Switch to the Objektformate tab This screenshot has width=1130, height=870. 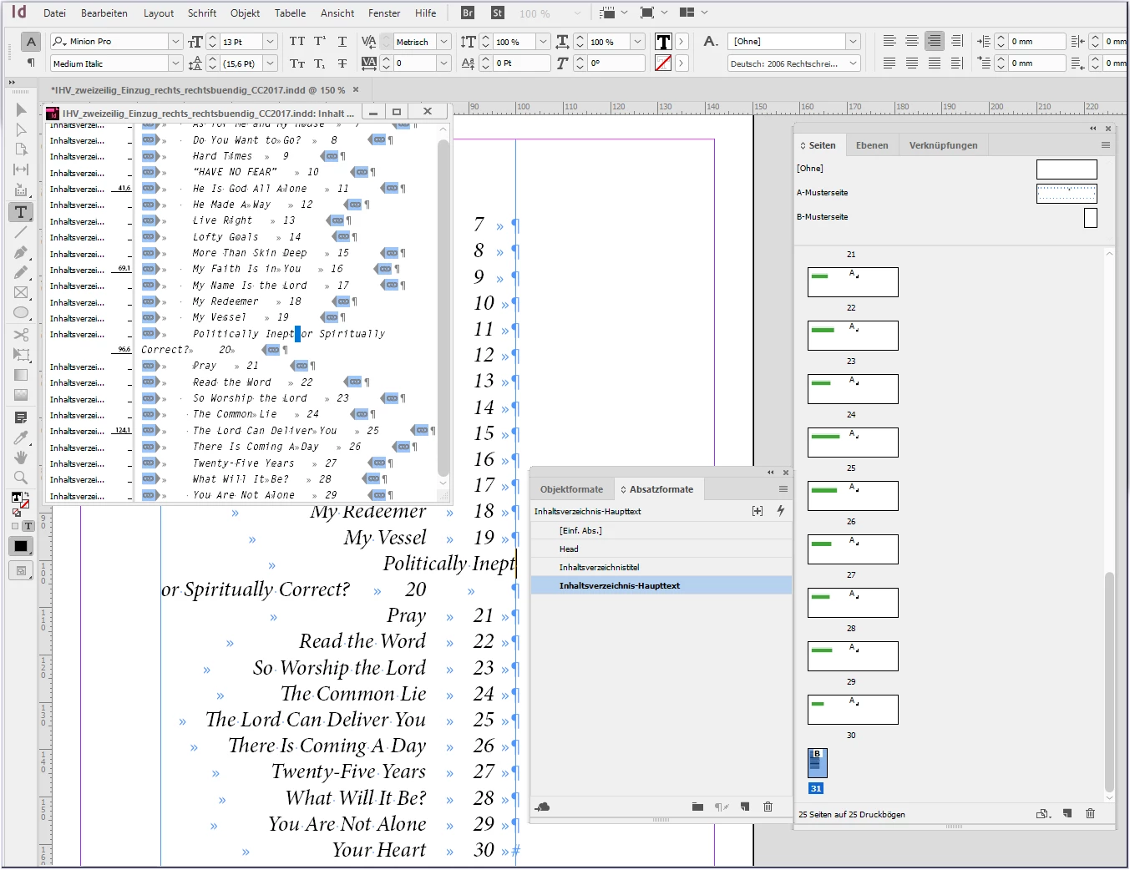coord(571,488)
